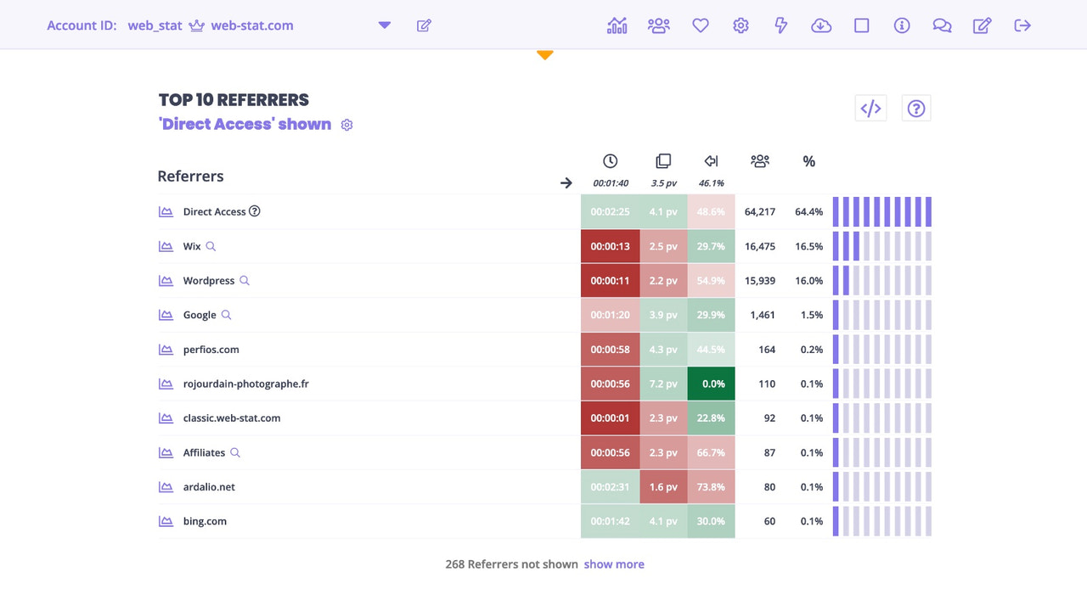The image size is (1087, 611).
Task: Open the Visitors panel via people icon
Action: (658, 25)
